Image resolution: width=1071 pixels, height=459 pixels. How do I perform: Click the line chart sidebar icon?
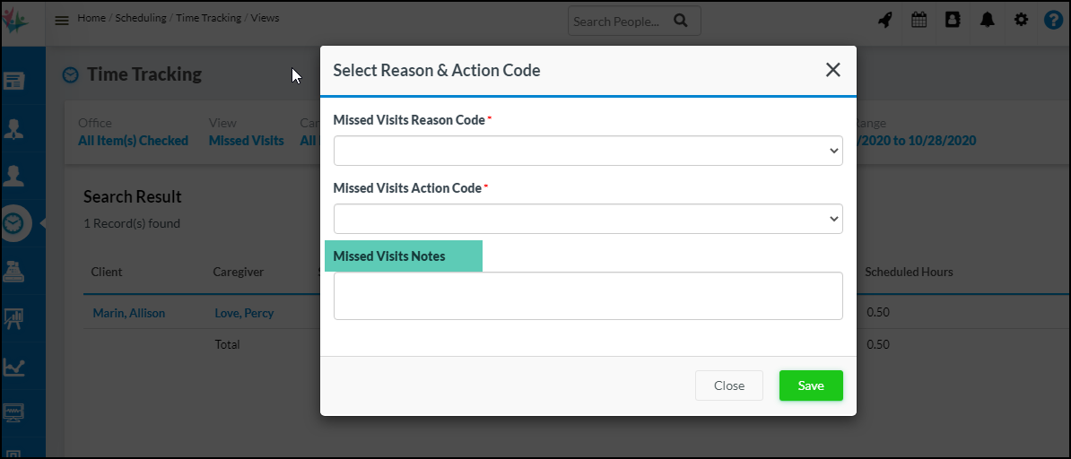[13, 366]
